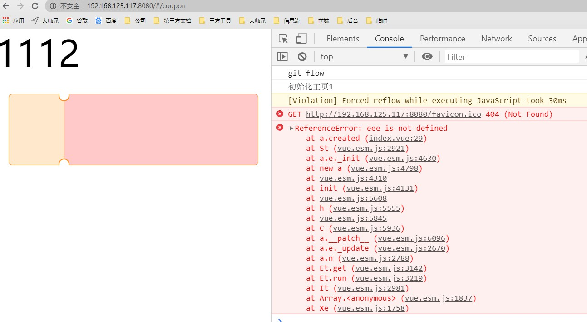
Task: Reload the page with the refresh icon
Action: point(35,6)
